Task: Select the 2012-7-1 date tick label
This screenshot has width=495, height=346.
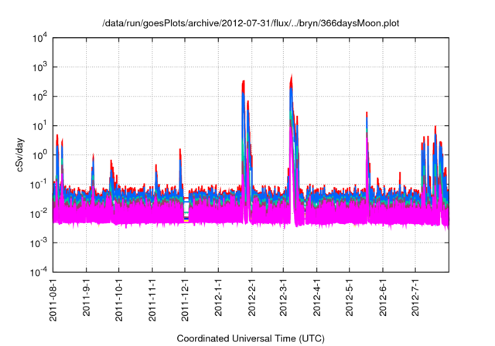Action: click(x=415, y=300)
